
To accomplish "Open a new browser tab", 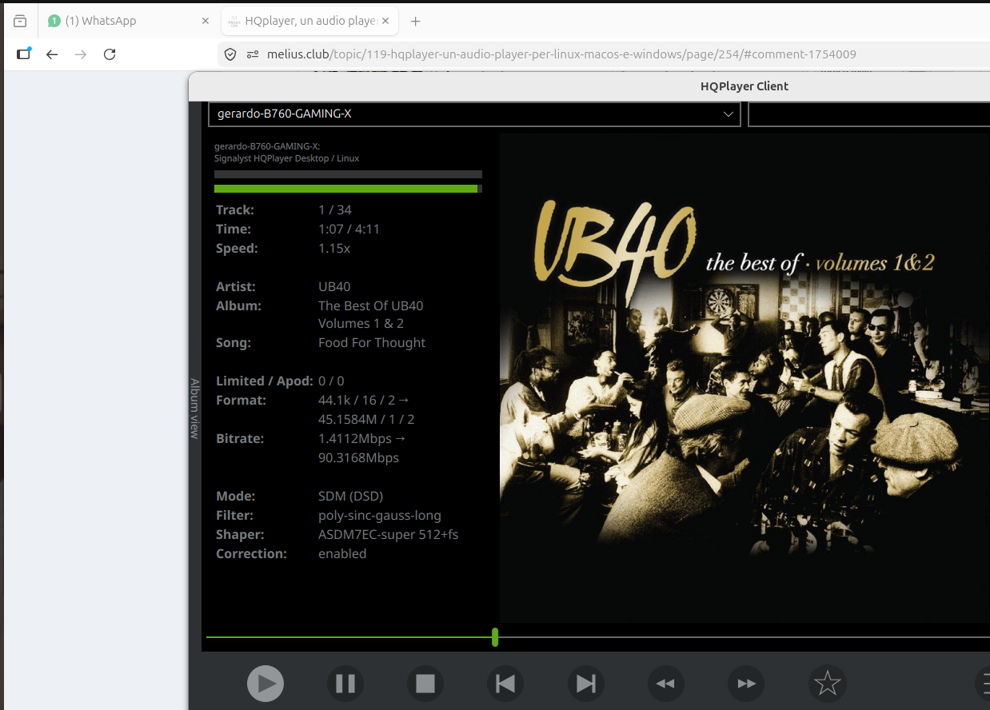I will (x=415, y=21).
